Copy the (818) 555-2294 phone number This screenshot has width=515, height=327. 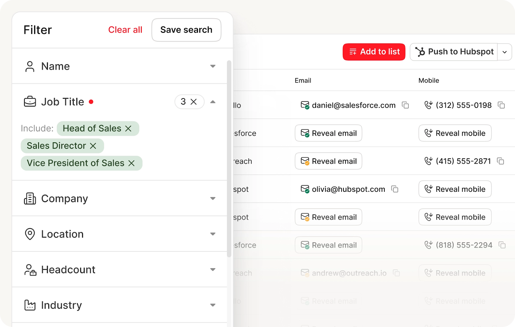(x=502, y=245)
